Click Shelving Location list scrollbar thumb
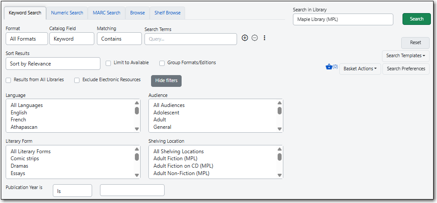The image size is (437, 203). point(279,157)
